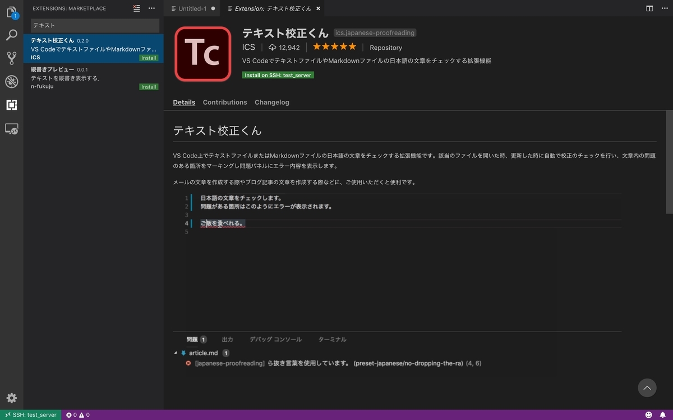Select 縦書きプレビュー in the extensions list

93,77
